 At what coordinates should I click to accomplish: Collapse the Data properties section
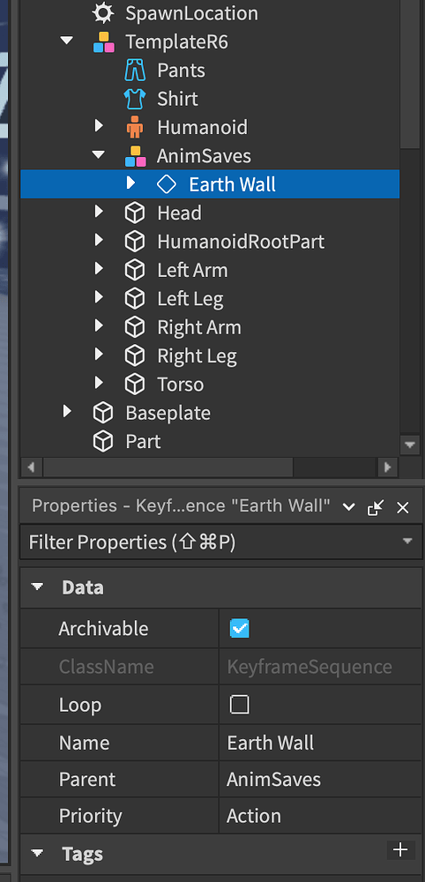[38, 587]
